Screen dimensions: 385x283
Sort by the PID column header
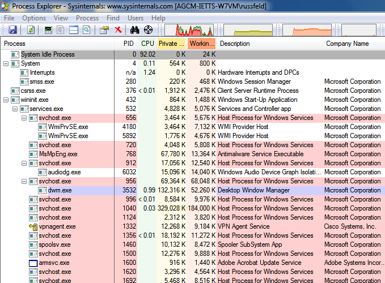[128, 44]
